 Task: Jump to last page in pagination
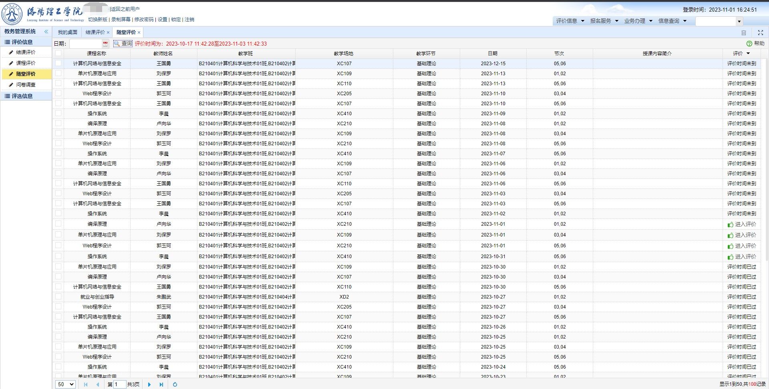pos(161,384)
